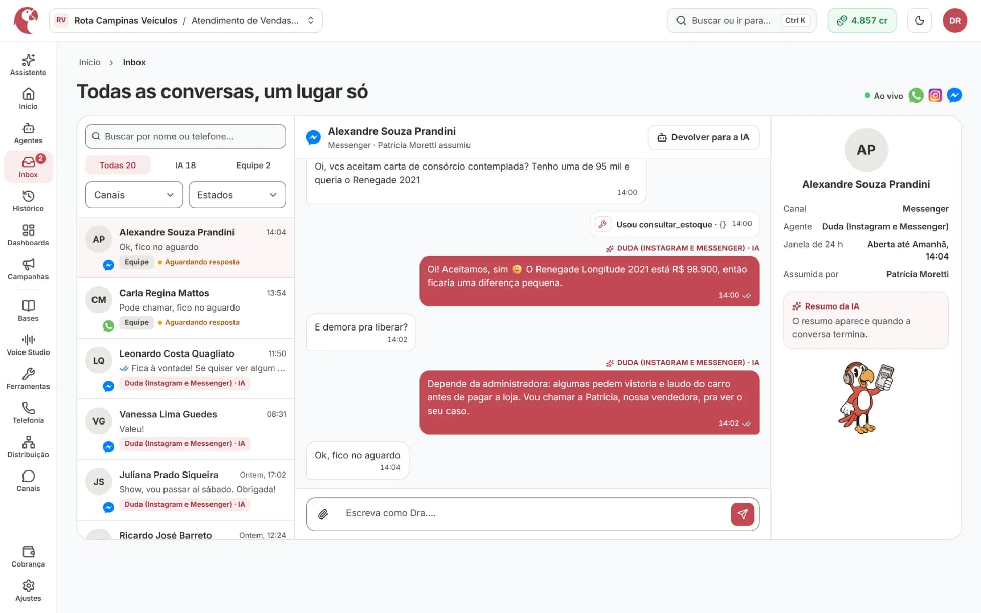The width and height of the screenshot is (981, 613).
Task: Open the Dashboards section
Action: click(x=28, y=235)
